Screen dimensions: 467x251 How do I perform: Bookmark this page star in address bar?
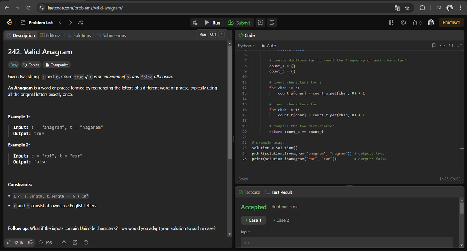point(407,8)
